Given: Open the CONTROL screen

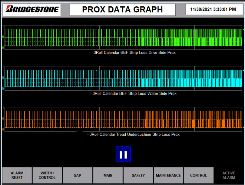Looking at the screenshot, I should (199, 175).
